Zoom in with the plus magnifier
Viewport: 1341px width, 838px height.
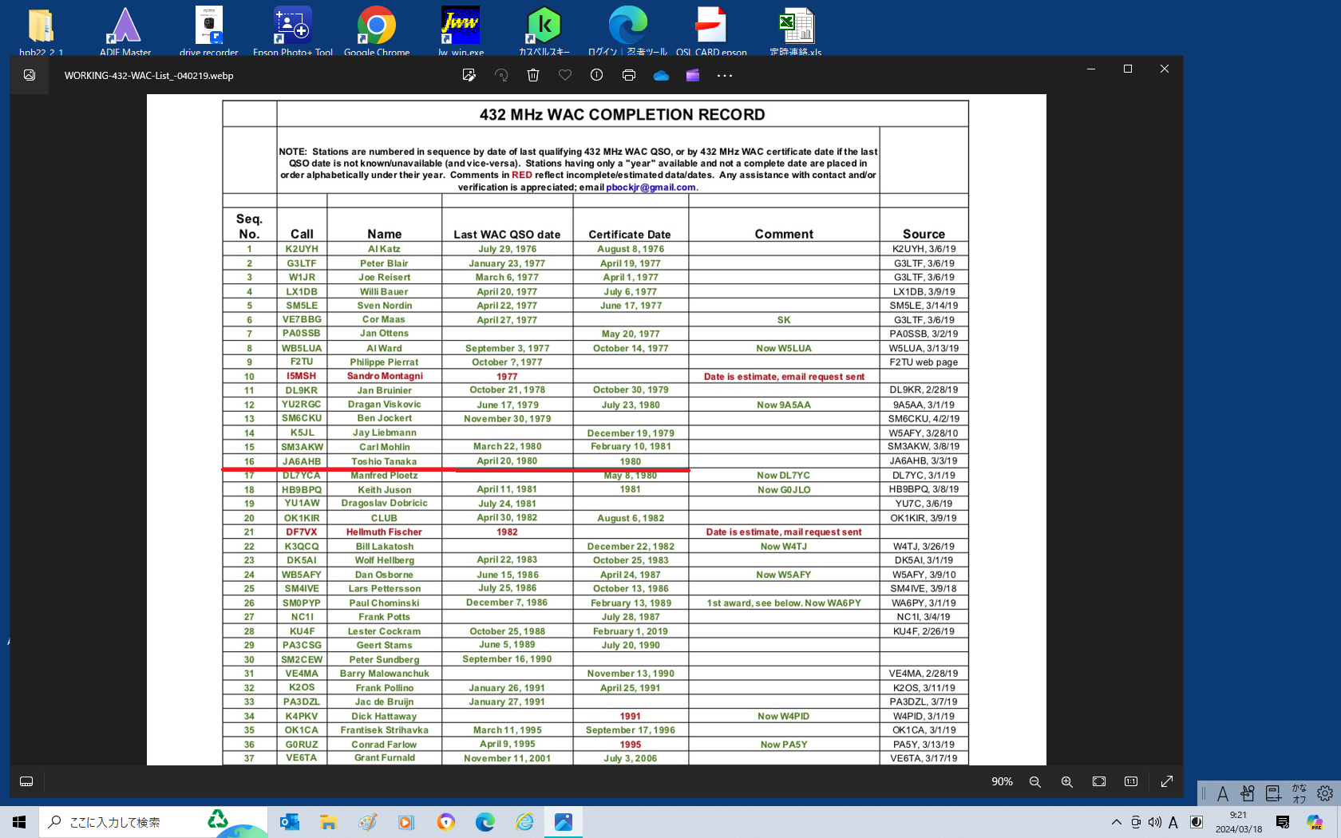tap(1067, 781)
